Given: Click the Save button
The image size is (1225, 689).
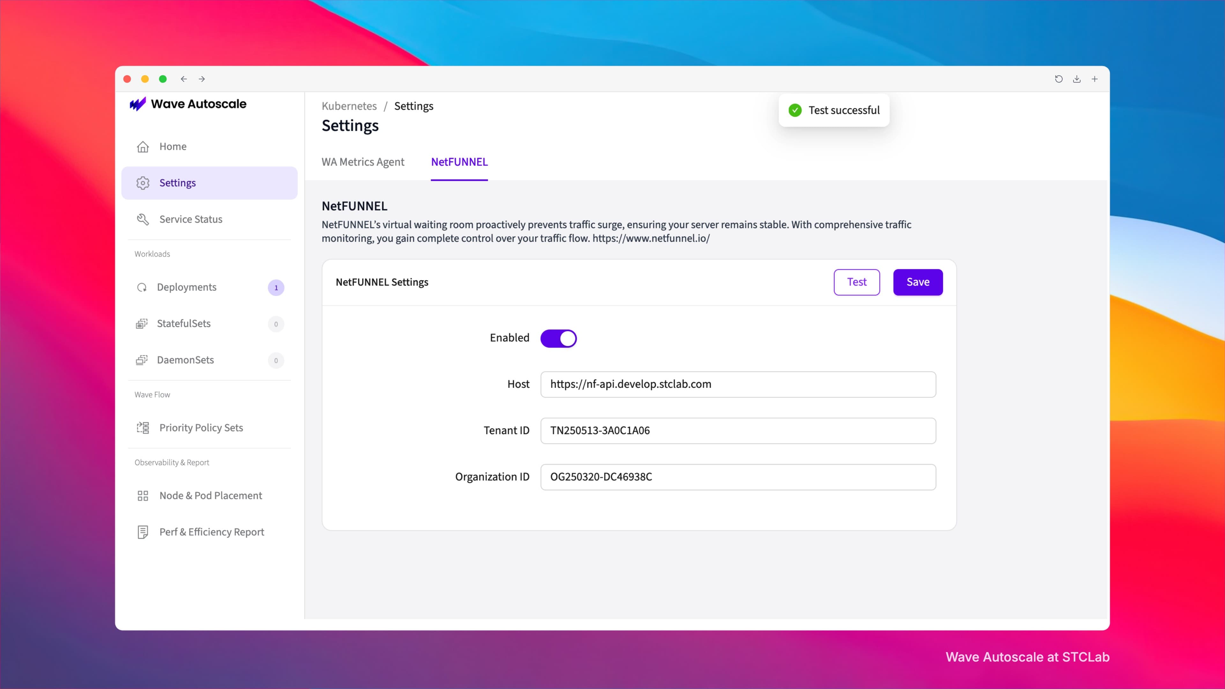Looking at the screenshot, I should 918,282.
